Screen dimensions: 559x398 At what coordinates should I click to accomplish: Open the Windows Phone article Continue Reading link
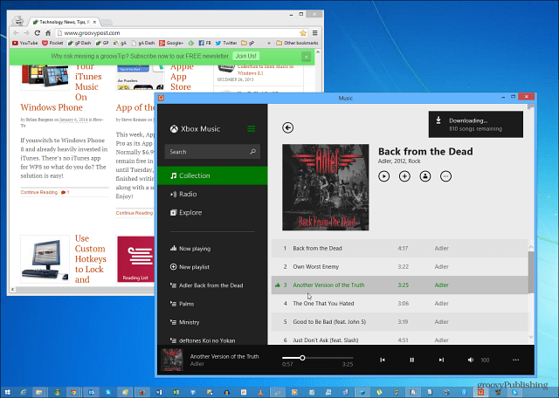click(x=39, y=192)
